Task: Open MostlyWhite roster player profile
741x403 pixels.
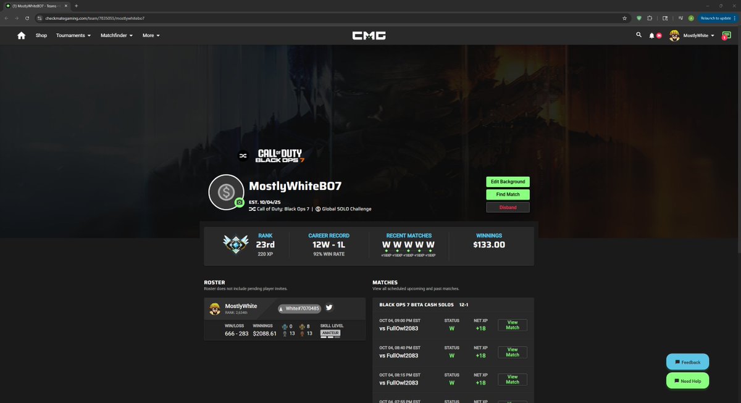Action: (241, 306)
